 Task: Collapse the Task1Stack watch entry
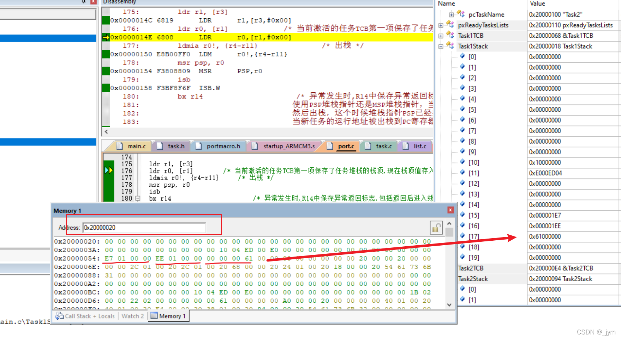[x=441, y=47]
